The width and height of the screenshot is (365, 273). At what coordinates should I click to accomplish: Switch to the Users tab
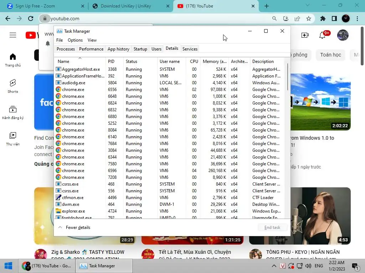point(156,49)
